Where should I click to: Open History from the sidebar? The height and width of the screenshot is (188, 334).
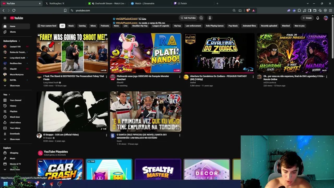(16, 106)
